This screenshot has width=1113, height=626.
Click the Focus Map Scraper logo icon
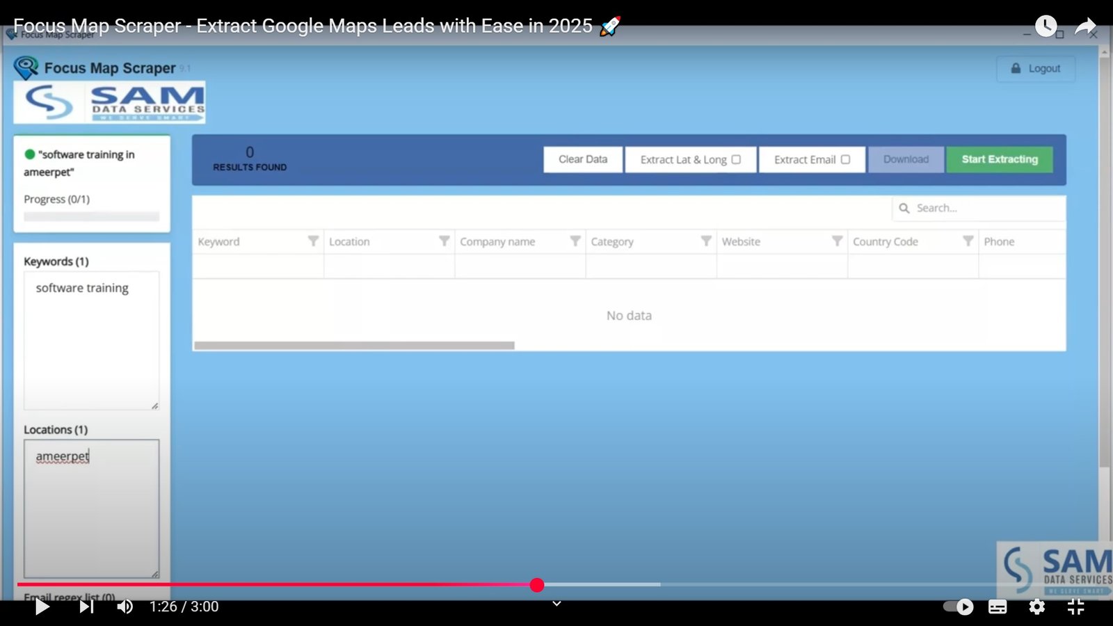point(26,67)
